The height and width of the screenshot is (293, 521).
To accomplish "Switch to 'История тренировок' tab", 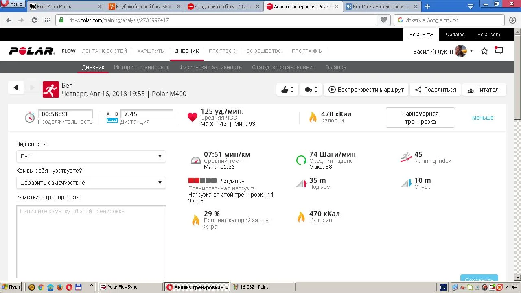I will pos(142,67).
